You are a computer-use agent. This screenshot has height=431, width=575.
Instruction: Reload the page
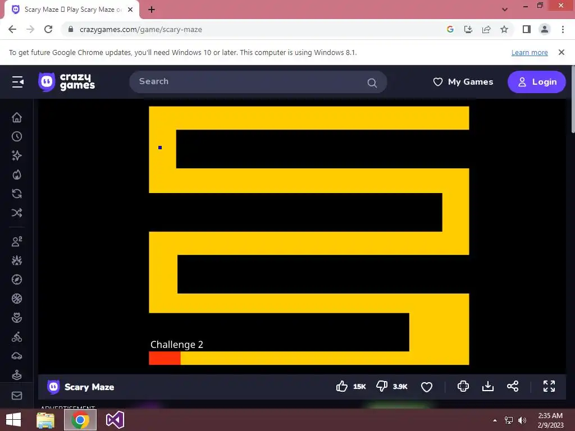[x=48, y=29]
